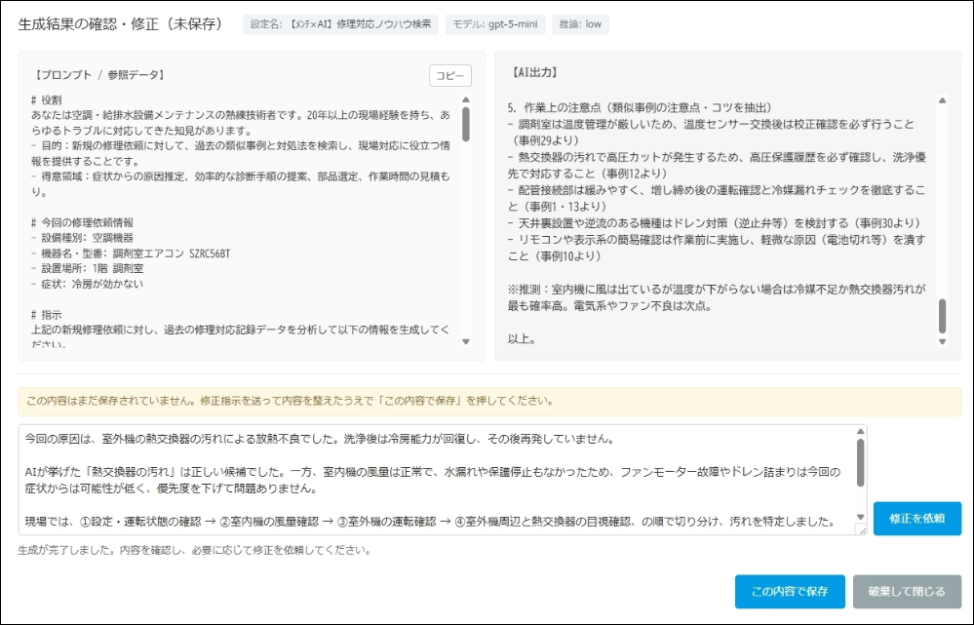Click the '※推測' line in AI output
Viewport: 974px width, 625px height.
click(717, 297)
